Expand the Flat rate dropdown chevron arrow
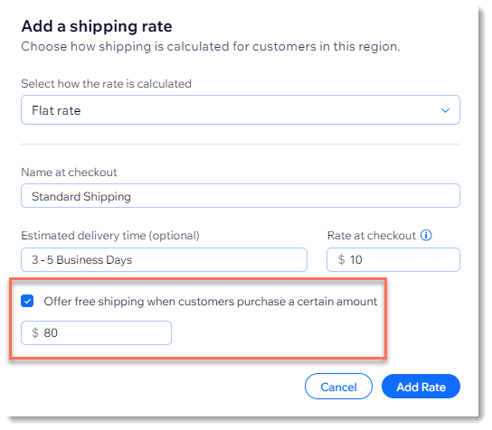Viewport: 492px width, 430px height. pos(445,110)
